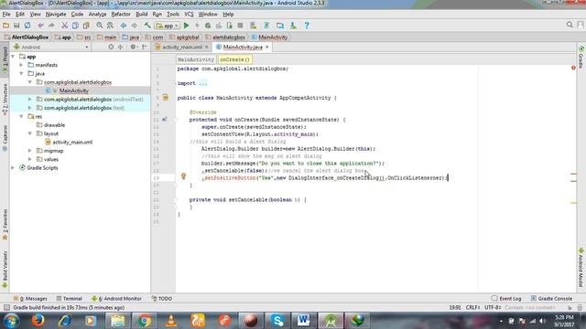
Task: Open the Gradle Console panel
Action: click(551, 299)
